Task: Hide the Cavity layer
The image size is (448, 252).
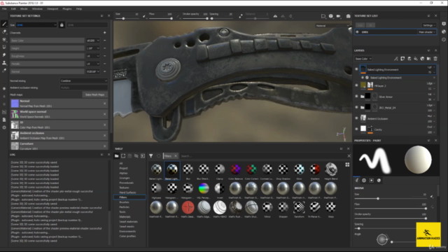Action: (x=356, y=129)
